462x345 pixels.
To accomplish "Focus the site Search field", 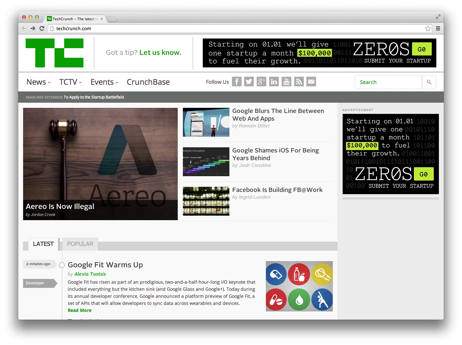I will pyautogui.click(x=388, y=82).
